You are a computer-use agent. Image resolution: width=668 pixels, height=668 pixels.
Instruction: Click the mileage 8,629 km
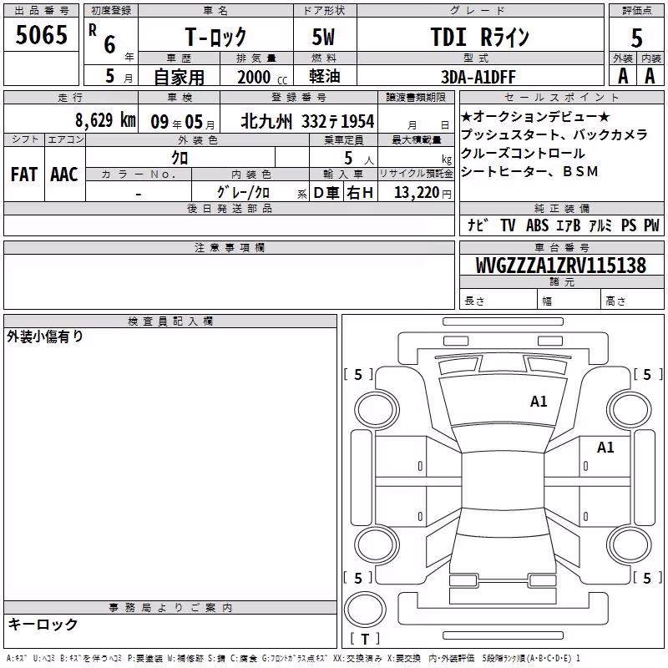(106, 120)
